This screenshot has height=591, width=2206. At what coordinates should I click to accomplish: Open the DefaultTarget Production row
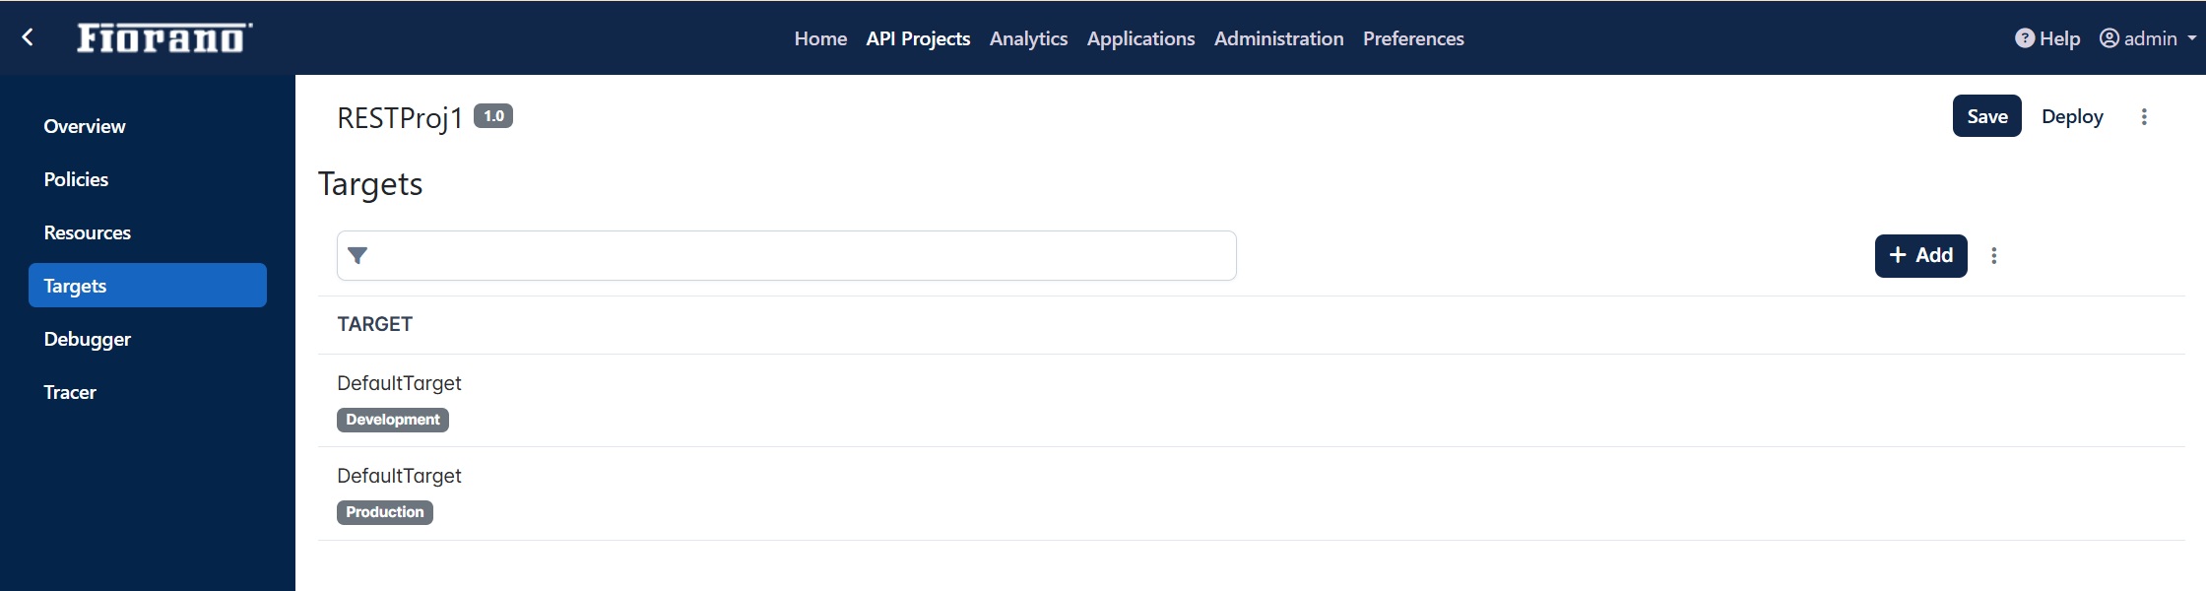1251,493
